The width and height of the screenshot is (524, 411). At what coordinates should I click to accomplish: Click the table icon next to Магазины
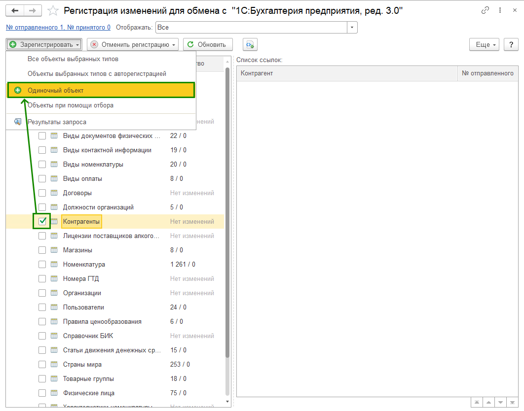[x=54, y=250]
